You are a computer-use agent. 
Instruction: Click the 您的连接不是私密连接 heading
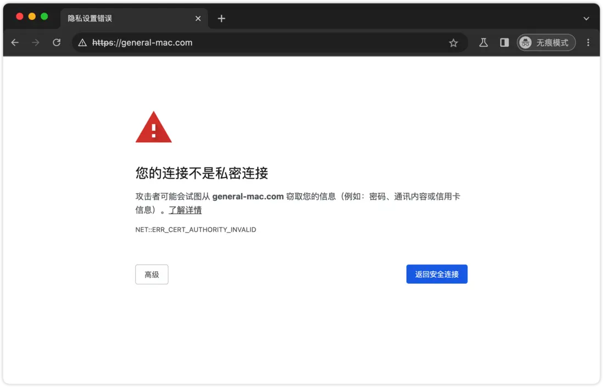202,173
